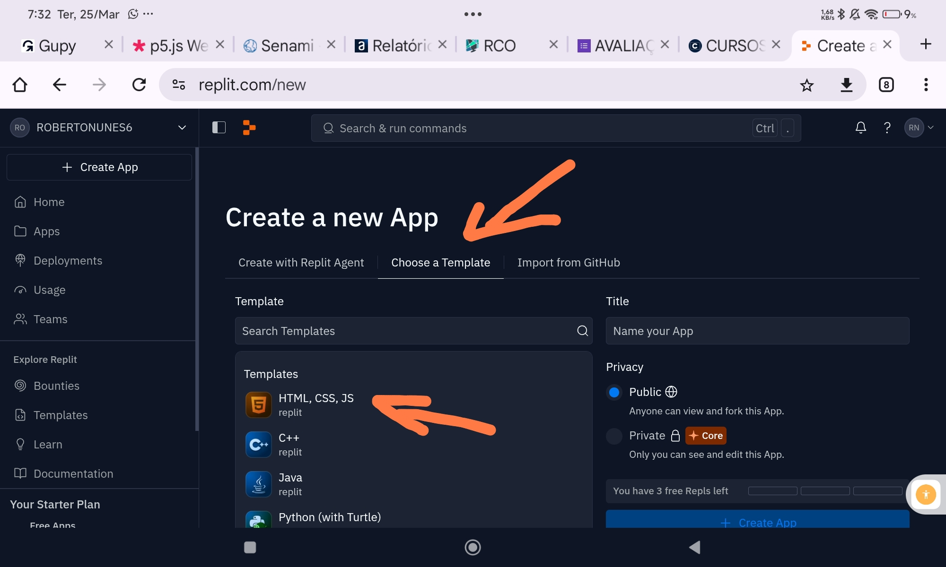
Task: Select the Private privacy radio button
Action: (614, 436)
